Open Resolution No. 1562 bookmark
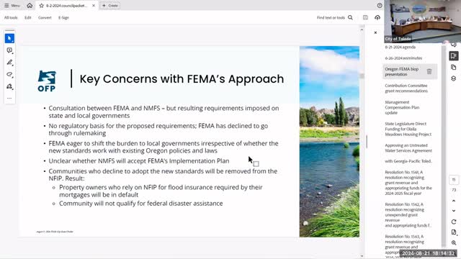Image resolution: width=461 pixels, height=259 pixels. pos(408,214)
